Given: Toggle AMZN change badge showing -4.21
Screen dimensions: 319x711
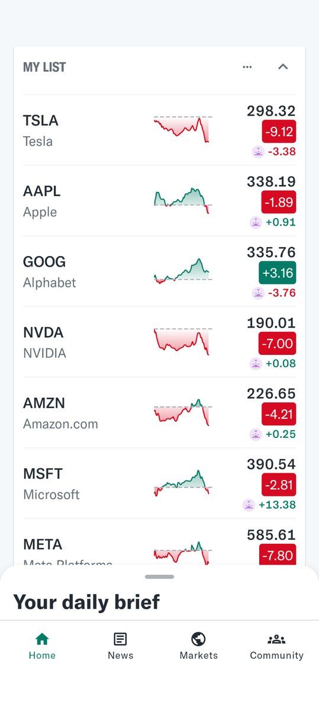Looking at the screenshot, I should pos(279,414).
